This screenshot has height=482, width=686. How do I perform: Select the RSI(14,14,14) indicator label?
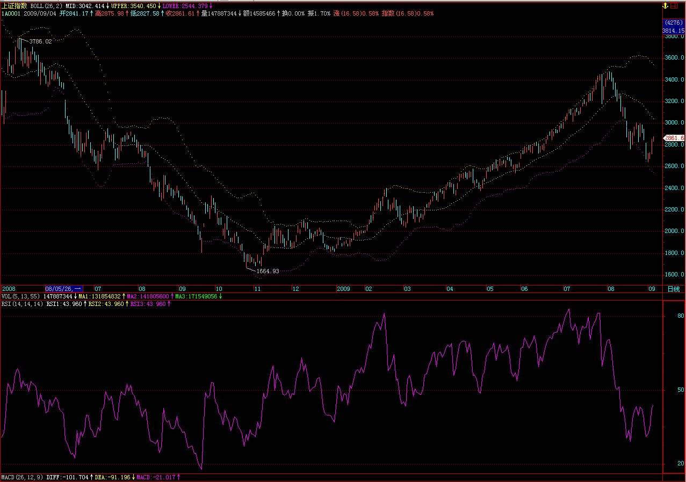point(22,304)
